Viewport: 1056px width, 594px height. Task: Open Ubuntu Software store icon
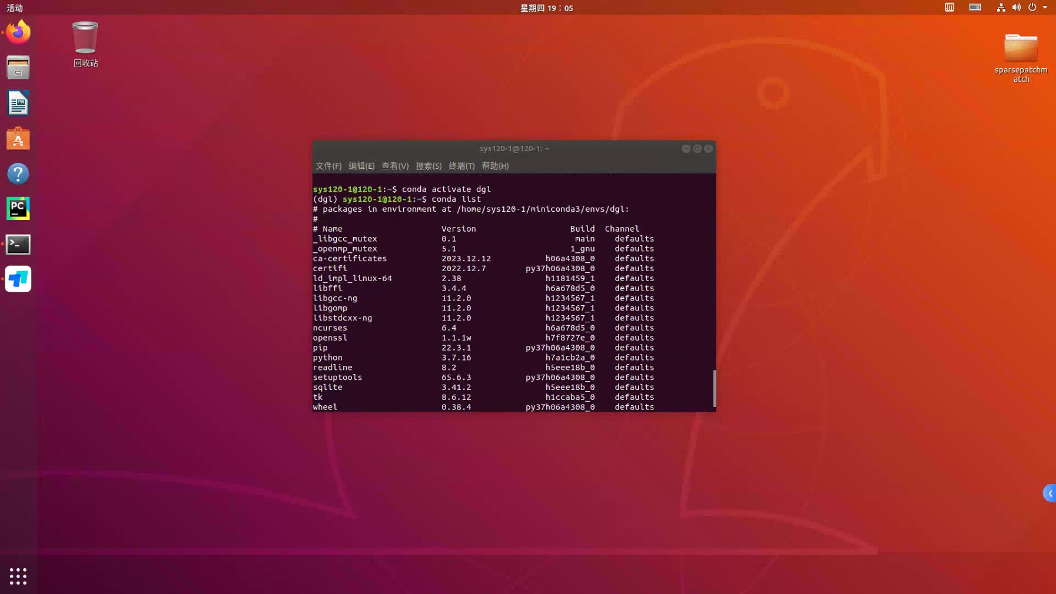coord(18,139)
